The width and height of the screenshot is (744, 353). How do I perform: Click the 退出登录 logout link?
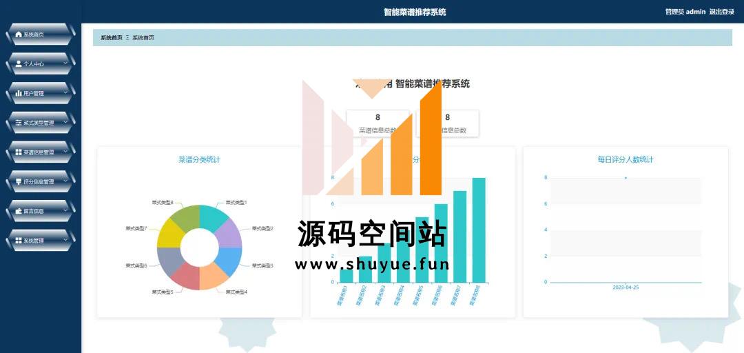722,12
